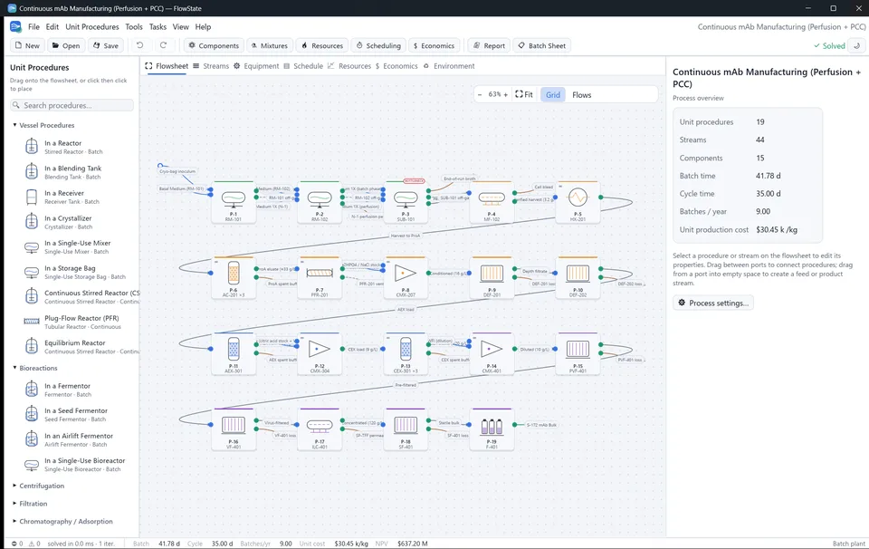Image resolution: width=869 pixels, height=549 pixels.
Task: Select the Equilibrium Reactor icon
Action: (x=32, y=347)
